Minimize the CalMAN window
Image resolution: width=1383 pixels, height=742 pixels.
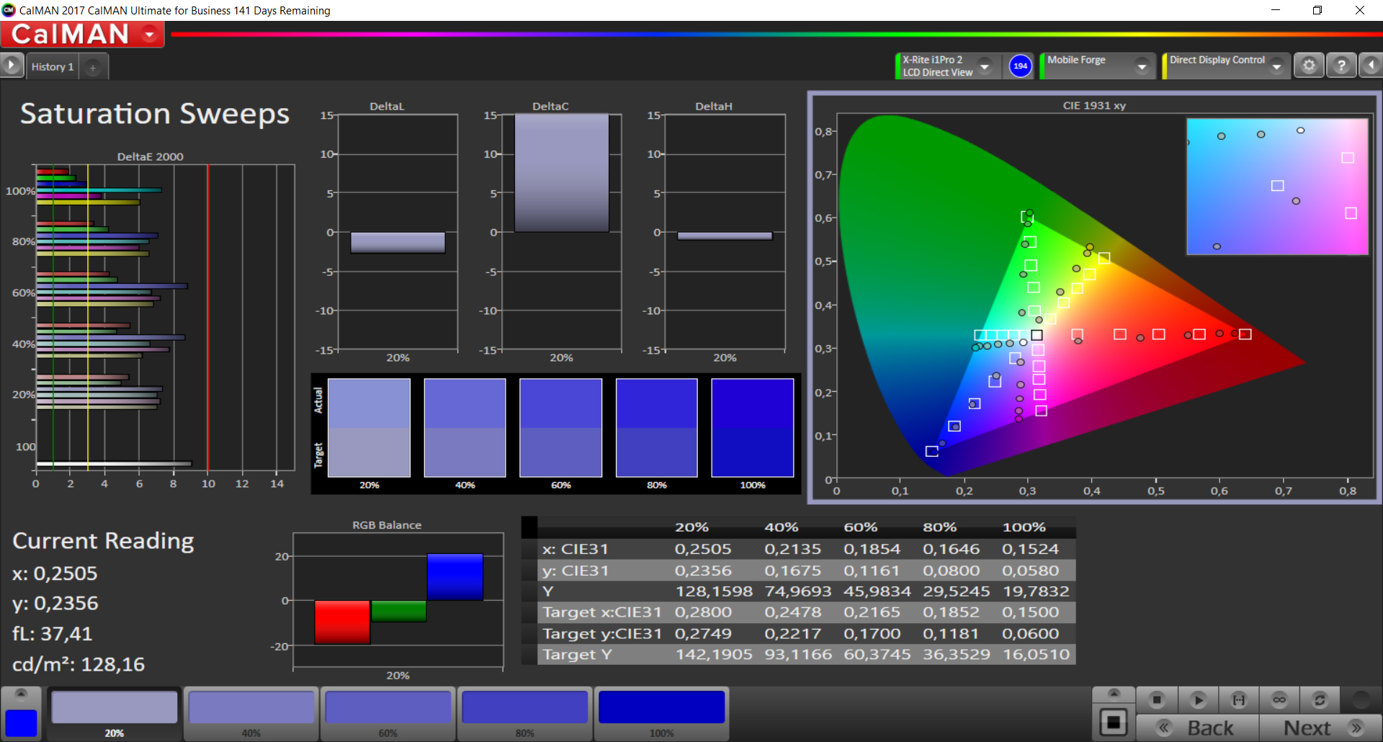[1276, 10]
